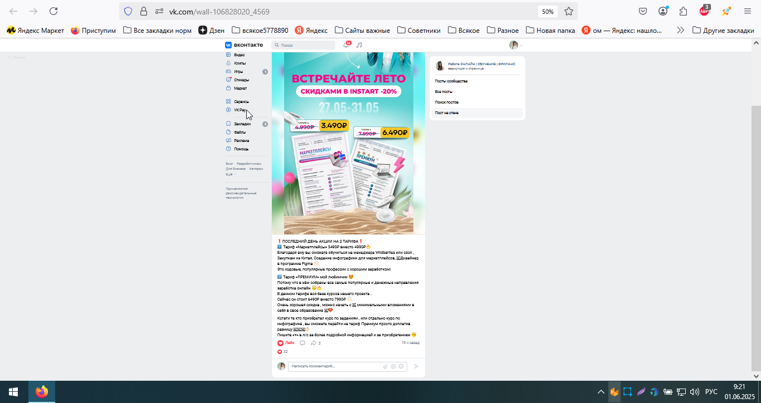761x403 pixels.
Task: Open site security padlock info
Action: [144, 11]
